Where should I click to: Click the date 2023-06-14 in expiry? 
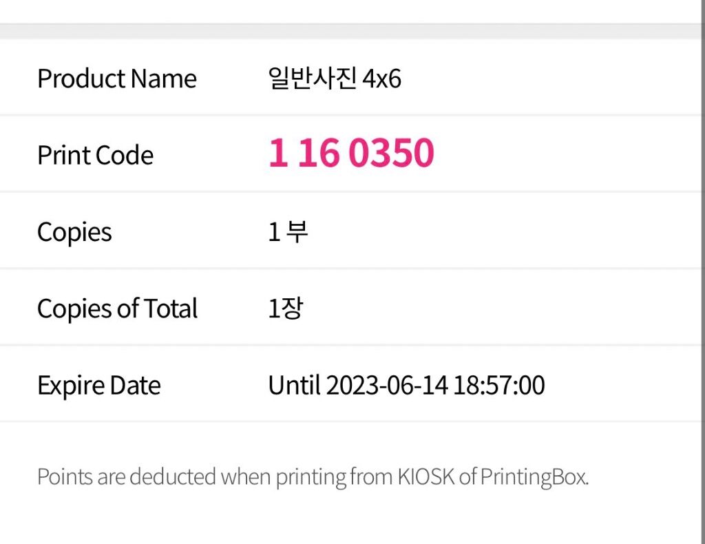pos(387,386)
